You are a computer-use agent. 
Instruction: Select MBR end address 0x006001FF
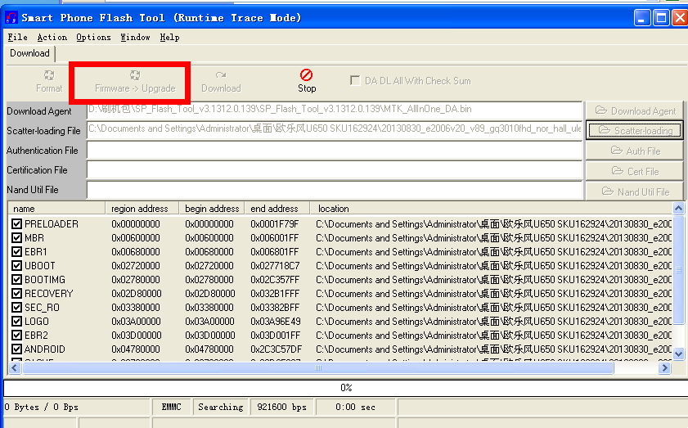(274, 238)
